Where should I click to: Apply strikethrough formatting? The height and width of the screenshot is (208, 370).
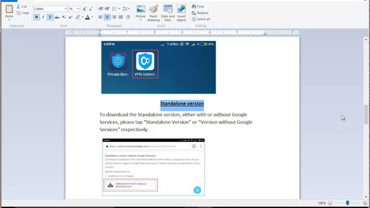57,17
